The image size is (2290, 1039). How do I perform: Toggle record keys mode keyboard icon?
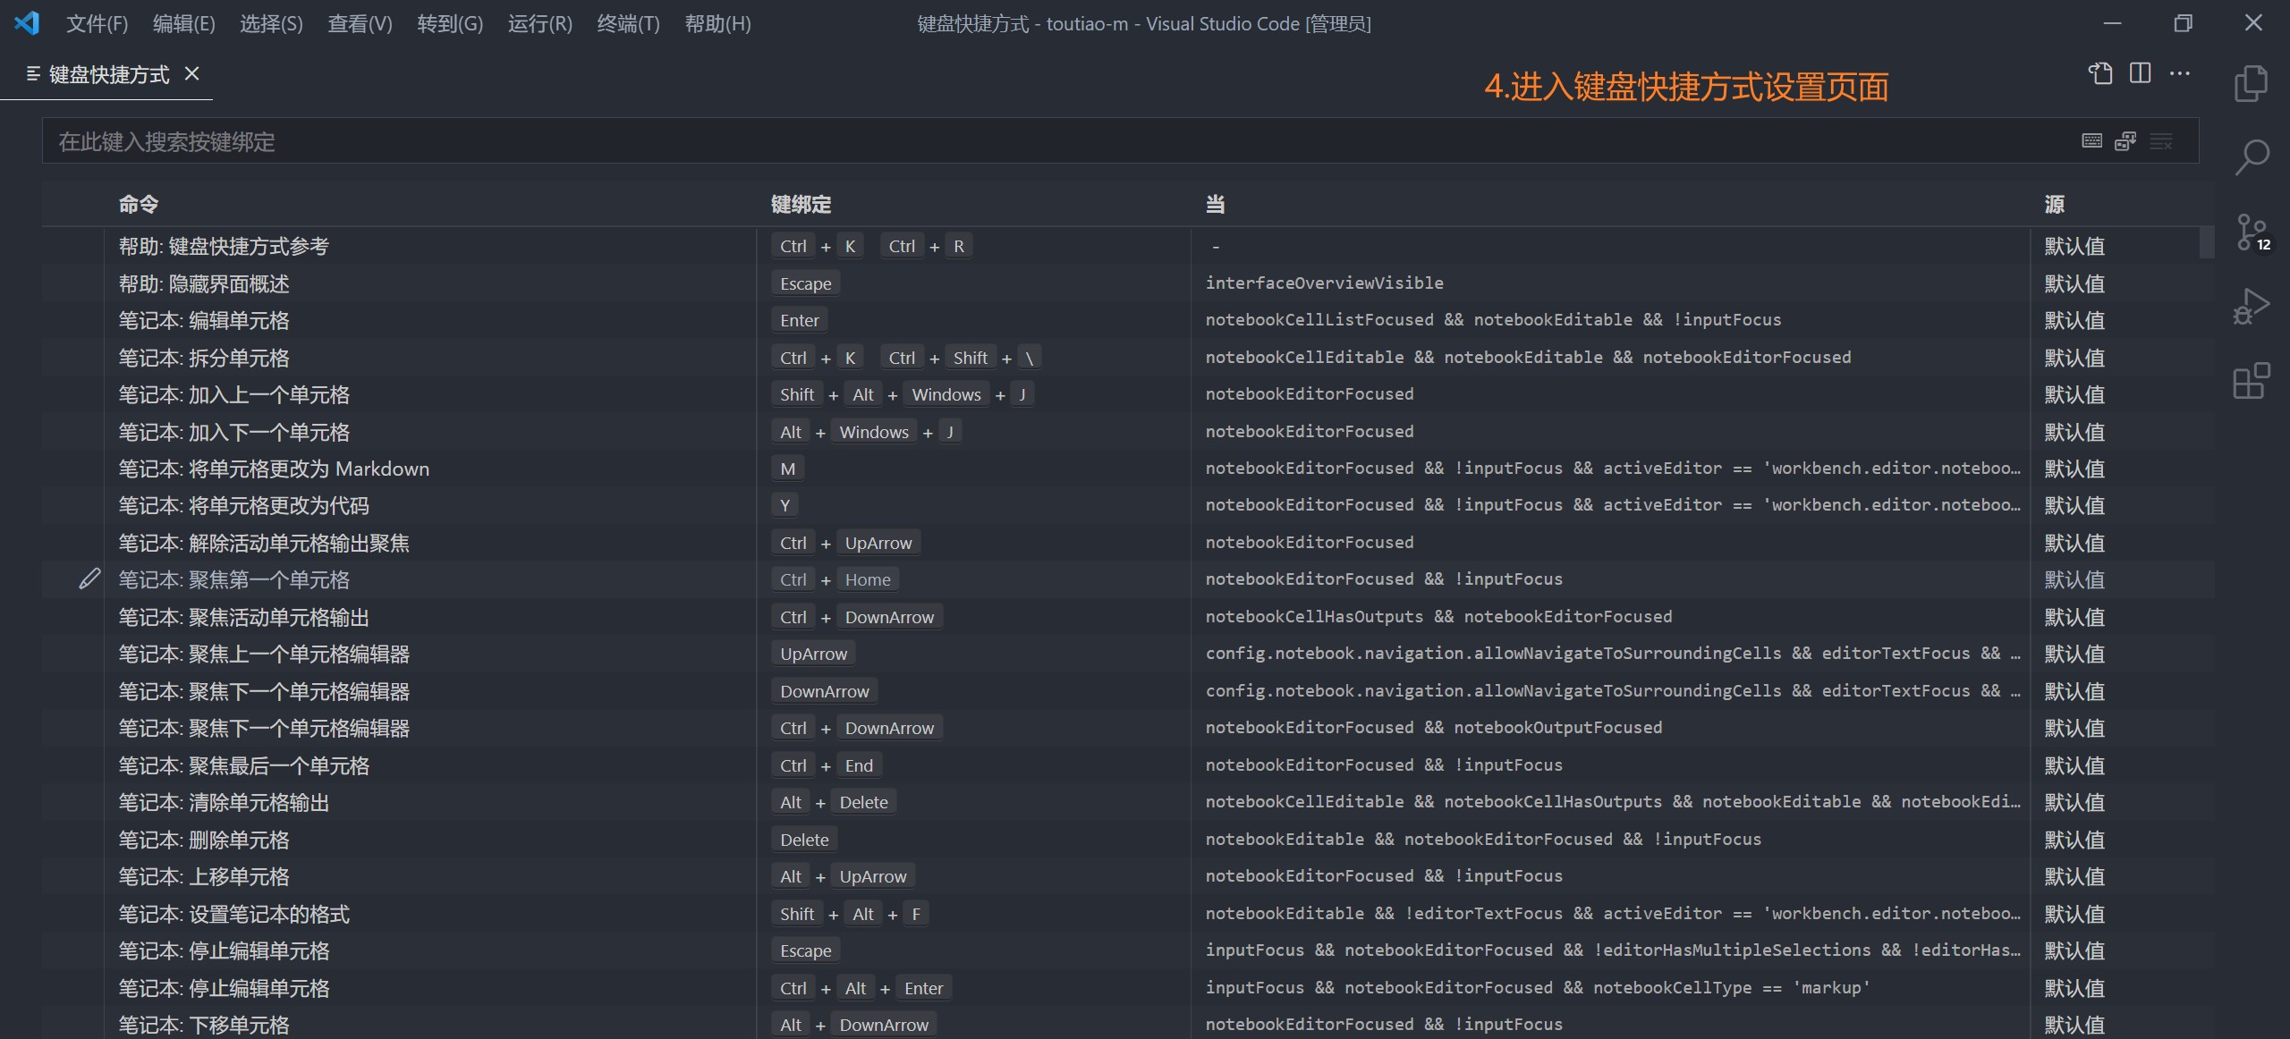pos(2091,141)
